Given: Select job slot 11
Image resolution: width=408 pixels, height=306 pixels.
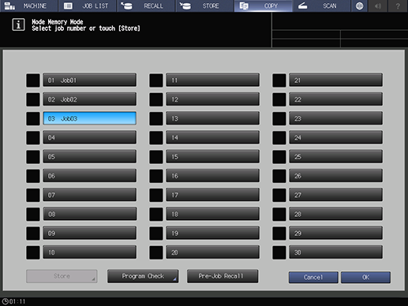Looking at the screenshot, I should [x=213, y=80].
